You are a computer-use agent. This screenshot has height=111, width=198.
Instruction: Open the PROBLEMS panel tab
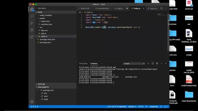pos(83,64)
